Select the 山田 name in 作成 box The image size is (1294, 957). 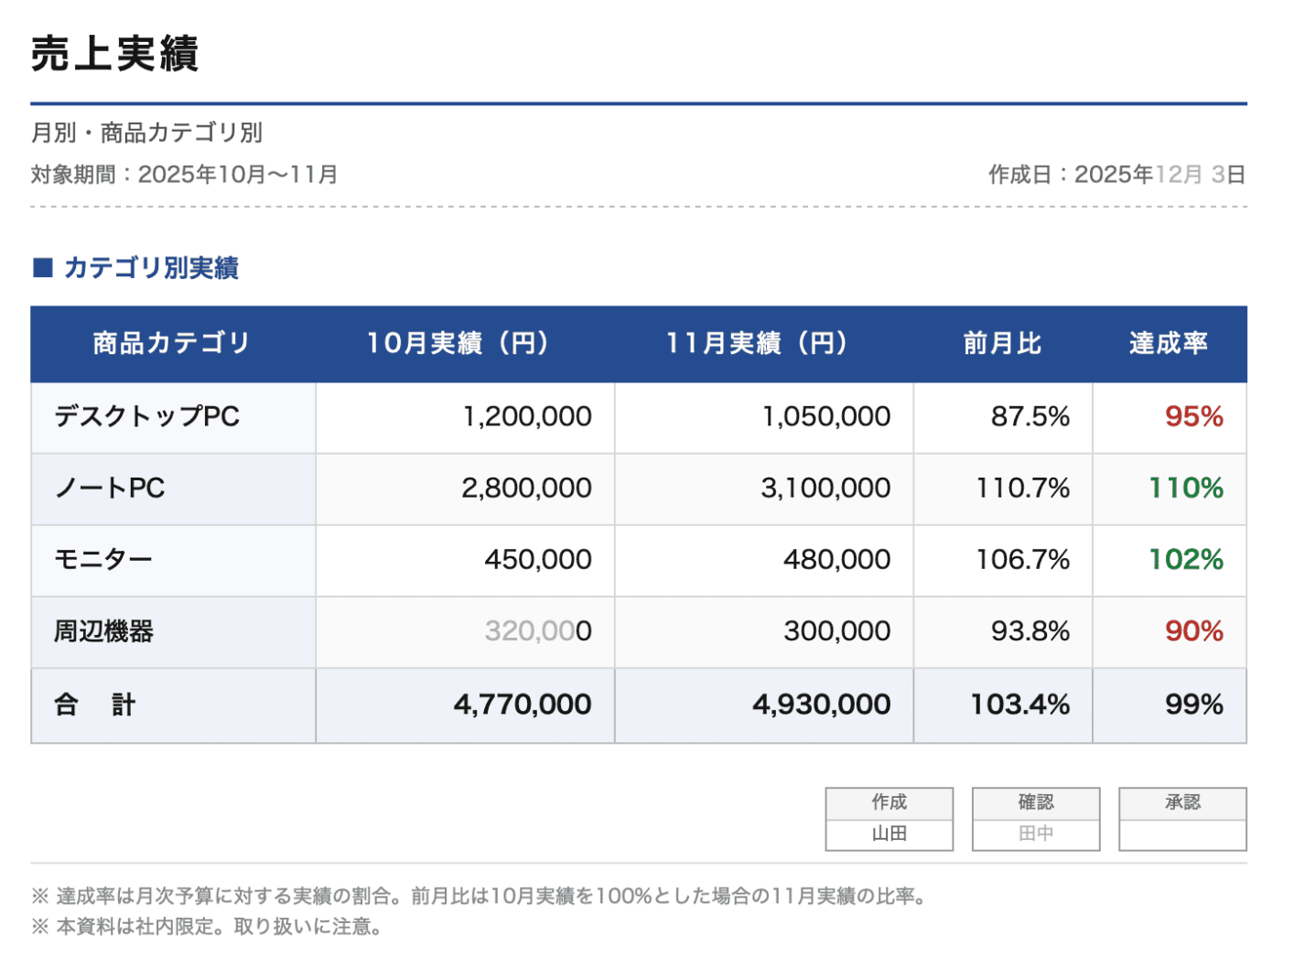click(890, 833)
